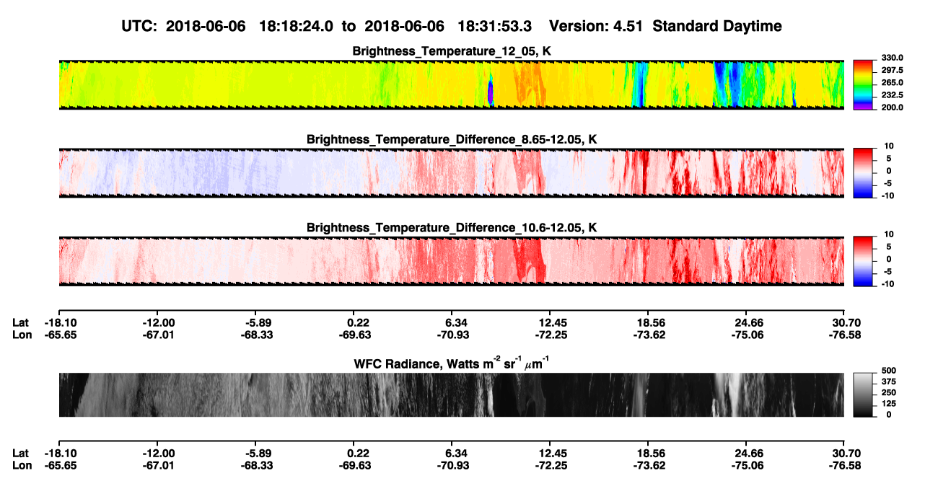Select the 'Brightness_Temperature_Difference_10.6-12.05, K' title
The height and width of the screenshot is (481, 938).
(x=452, y=228)
